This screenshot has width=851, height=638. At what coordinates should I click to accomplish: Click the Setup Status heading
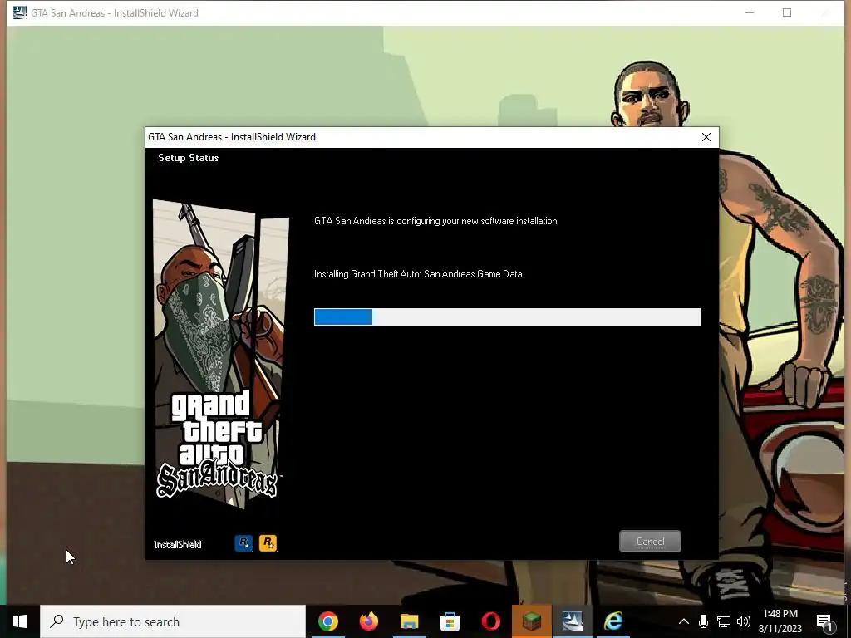tap(189, 157)
